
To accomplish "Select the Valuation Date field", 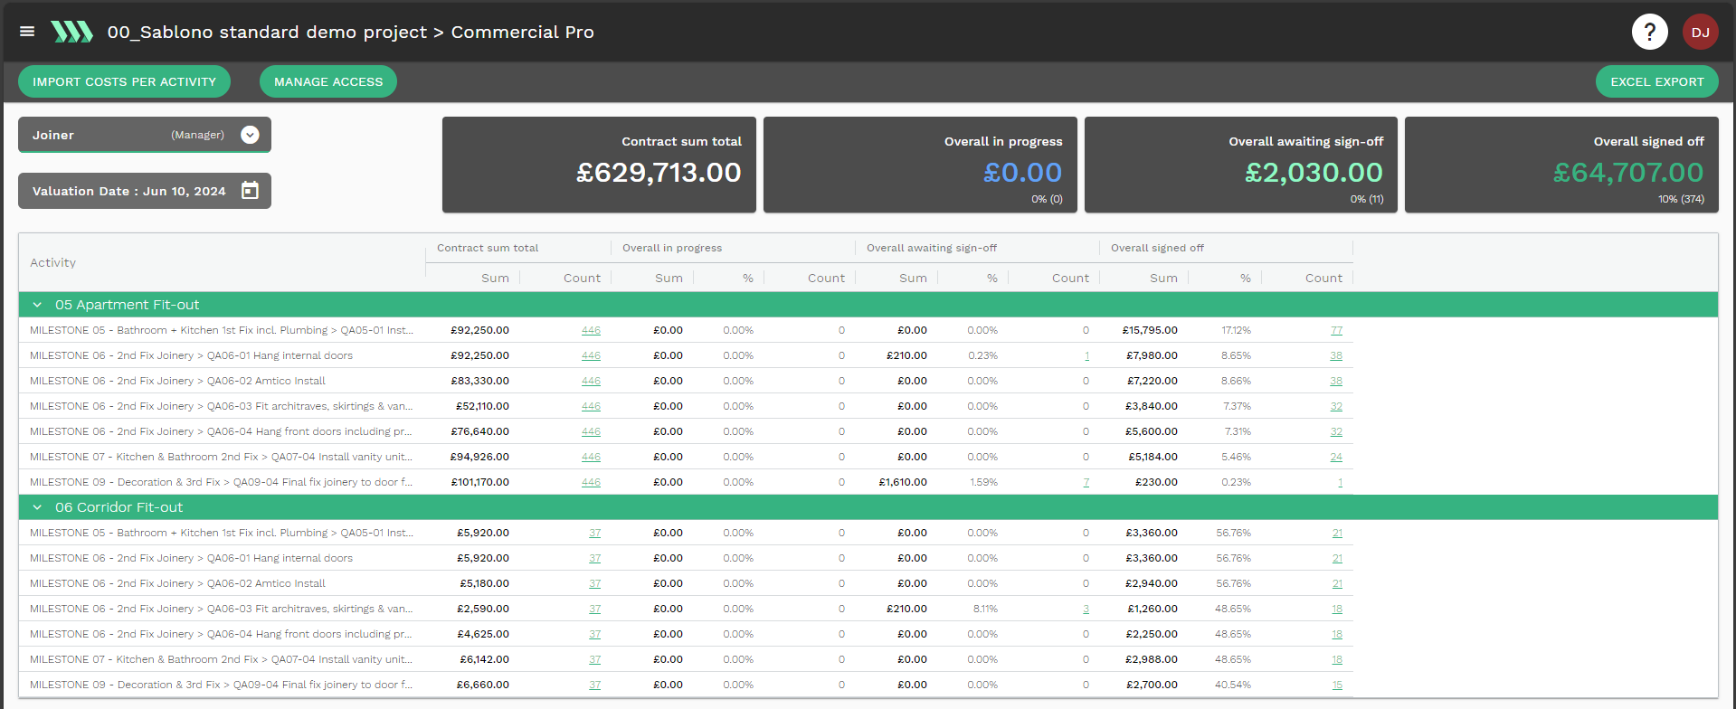I will [145, 191].
